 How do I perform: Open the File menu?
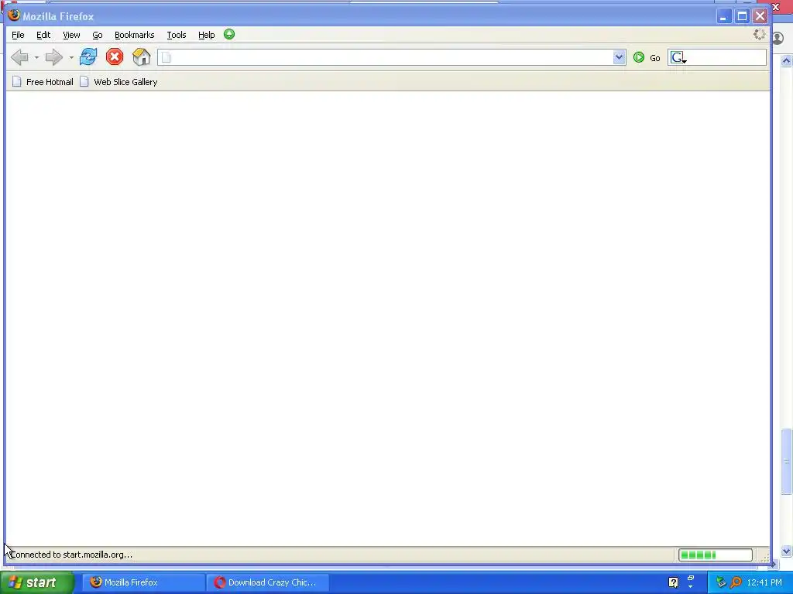point(19,35)
